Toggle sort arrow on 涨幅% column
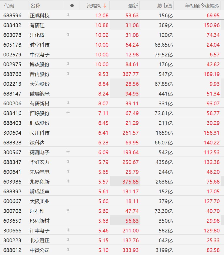This screenshot has width=224, height=255. coord(105,6)
